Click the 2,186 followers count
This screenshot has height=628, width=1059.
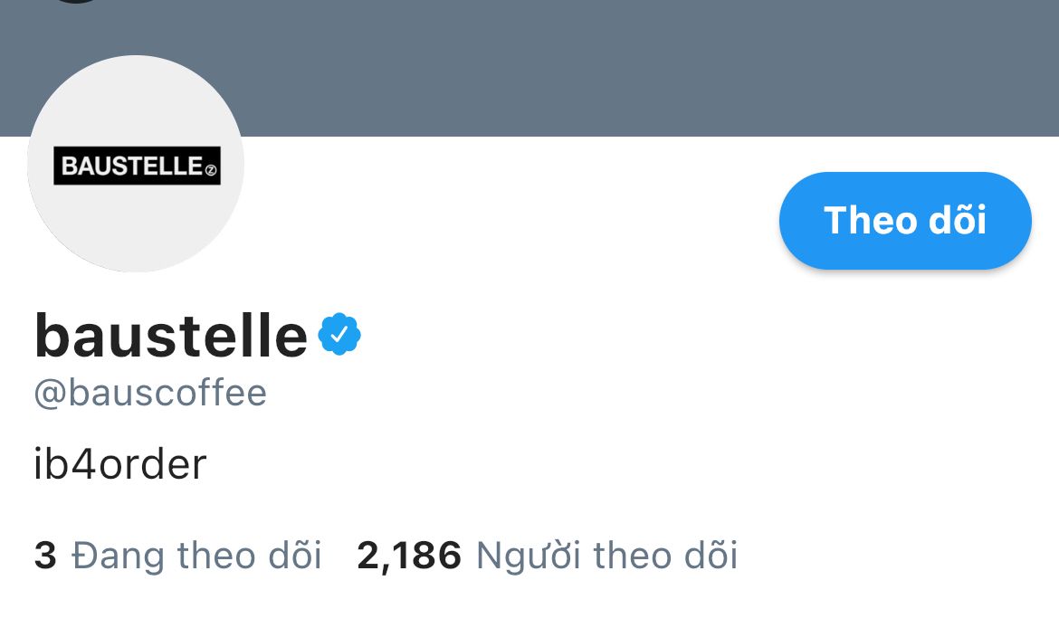coord(409,555)
